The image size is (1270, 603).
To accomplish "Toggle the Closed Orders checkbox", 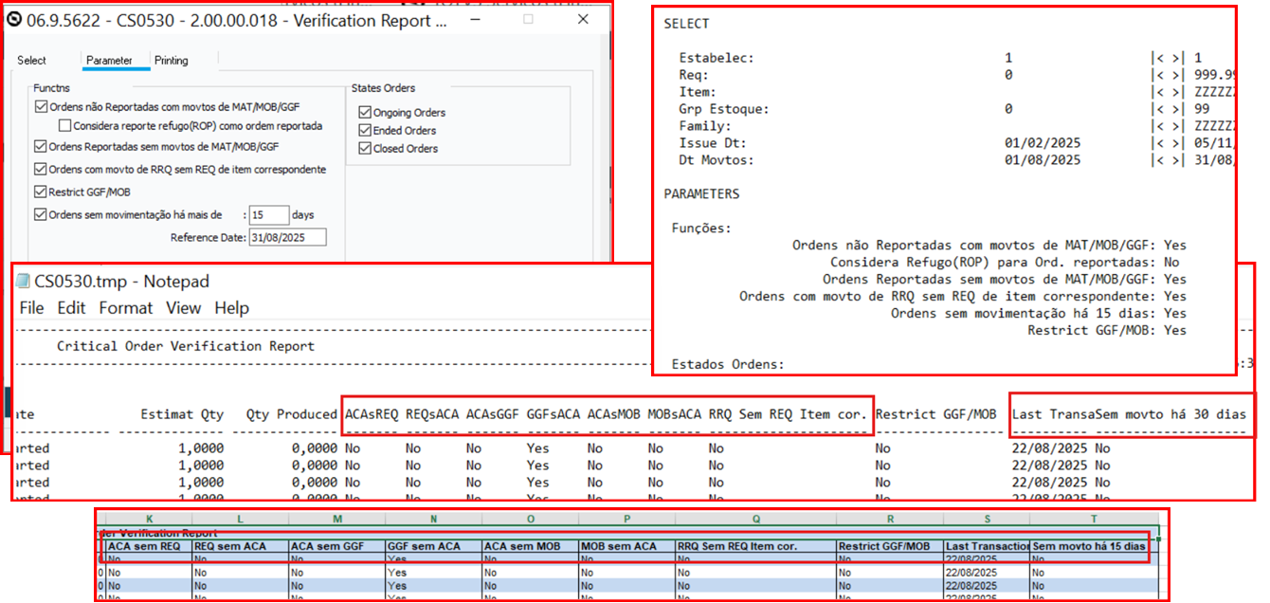I will [365, 148].
